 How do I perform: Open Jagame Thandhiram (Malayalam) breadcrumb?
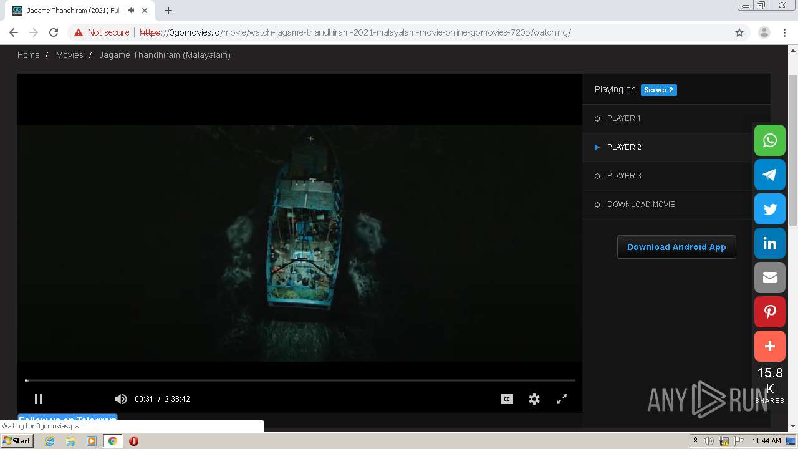click(165, 55)
